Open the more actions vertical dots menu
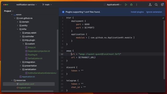Viewport: 167px width, 94px height. (136, 5)
